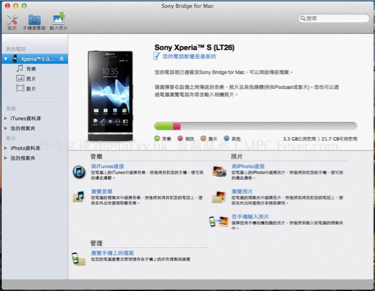Screen dimensions: 375x291
Task: Click the 輸入照片 import photos toolbar icon
Action: (x=59, y=21)
